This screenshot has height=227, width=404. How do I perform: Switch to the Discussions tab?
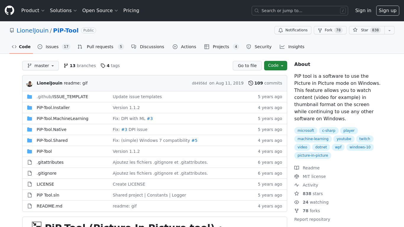(148, 47)
